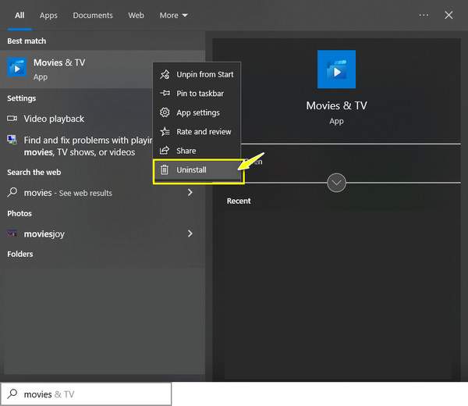Open movies - See web results
Viewport: 468px width, 406px height.
(x=102, y=193)
